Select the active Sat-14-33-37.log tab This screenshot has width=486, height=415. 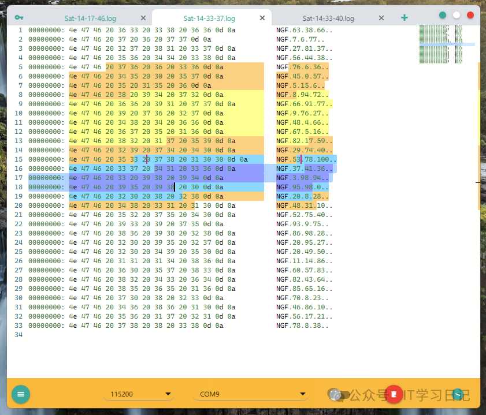[208, 18]
